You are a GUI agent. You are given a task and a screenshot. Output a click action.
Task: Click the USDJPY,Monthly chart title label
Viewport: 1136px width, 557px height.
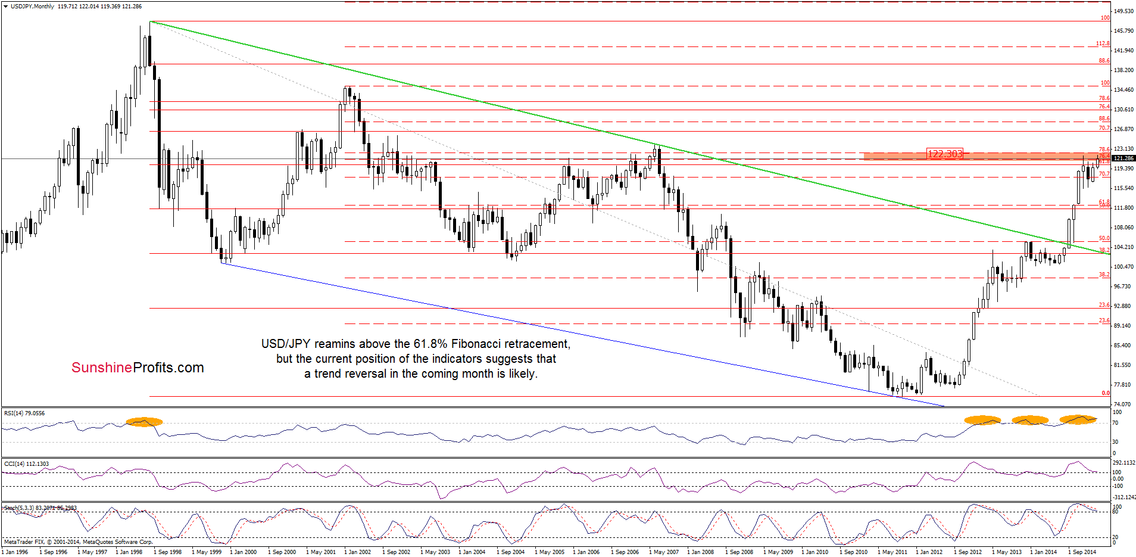point(33,7)
